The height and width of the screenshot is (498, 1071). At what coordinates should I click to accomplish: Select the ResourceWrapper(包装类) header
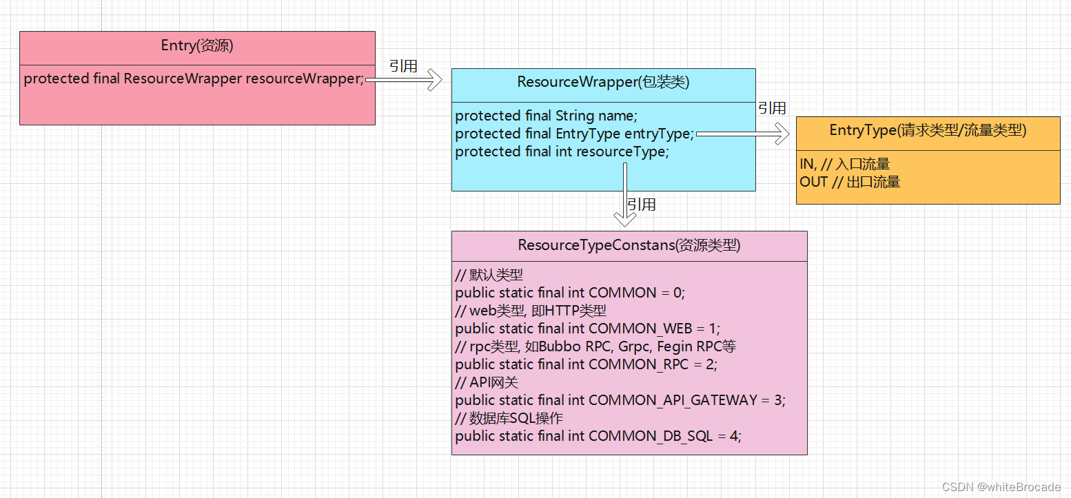click(603, 83)
